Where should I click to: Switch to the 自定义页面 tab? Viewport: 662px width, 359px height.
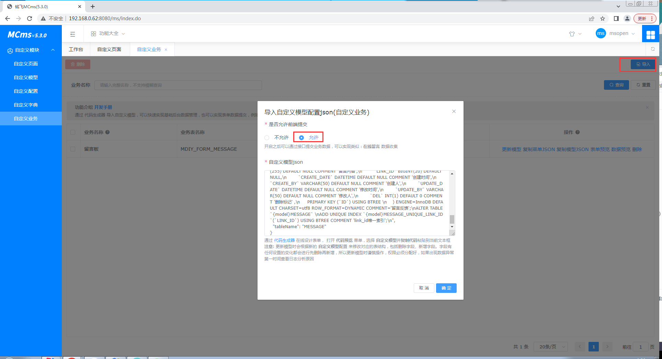[x=109, y=49]
